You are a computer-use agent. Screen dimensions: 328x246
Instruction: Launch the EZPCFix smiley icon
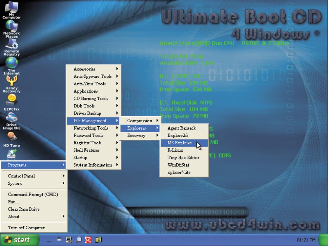tap(12, 102)
